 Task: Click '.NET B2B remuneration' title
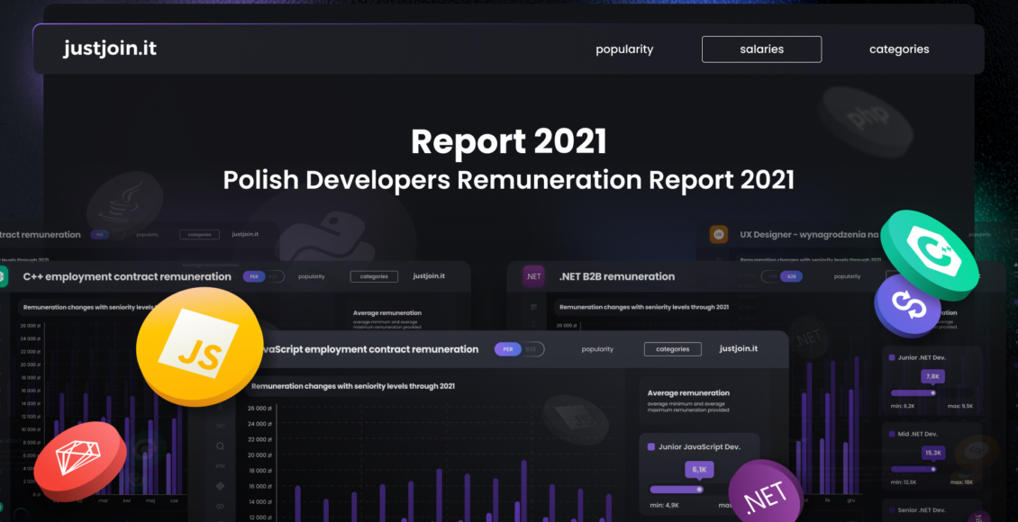(617, 277)
